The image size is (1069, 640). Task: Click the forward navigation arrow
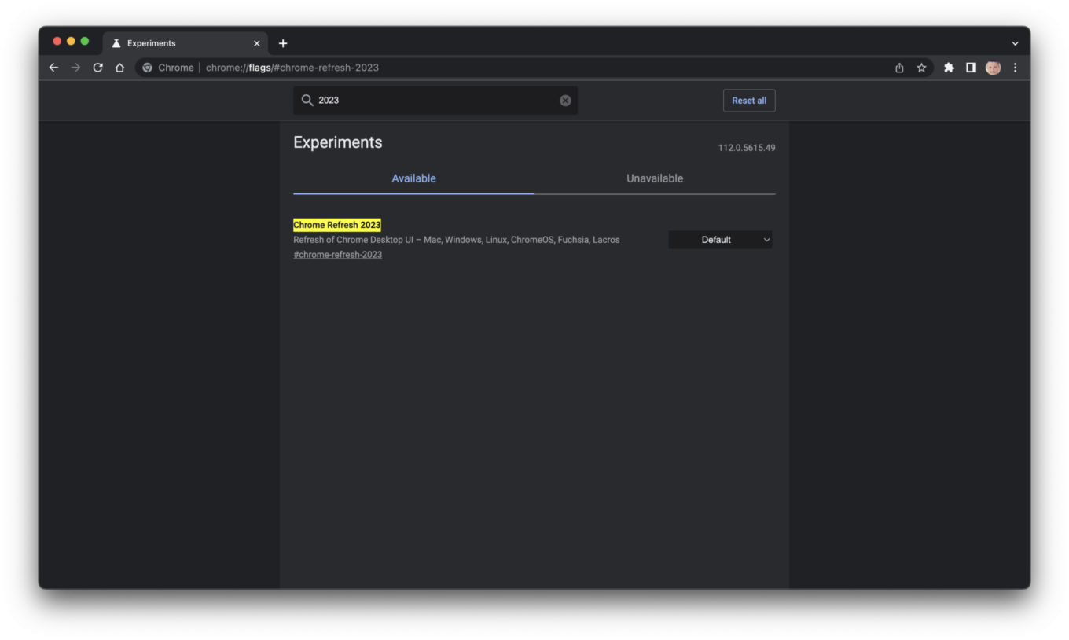point(75,68)
